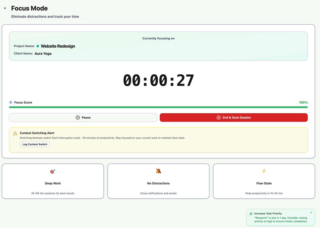Click "25-90 min sessions for best results" text
The height and width of the screenshot is (228, 320).
click(x=53, y=193)
